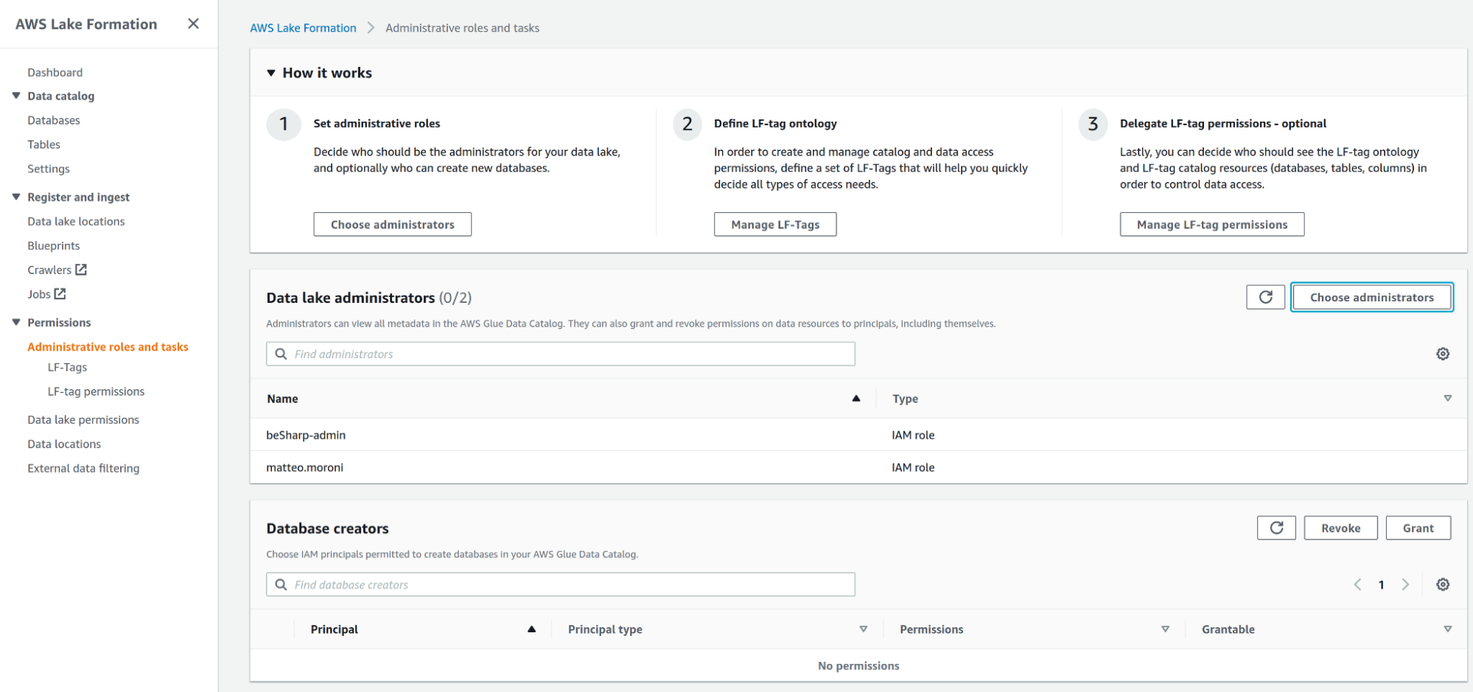
Task: Open LF-Tags in the sidebar
Action: tap(67, 367)
